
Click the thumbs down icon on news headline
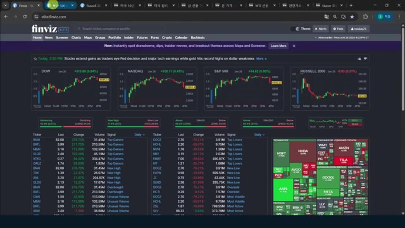pos(366,59)
